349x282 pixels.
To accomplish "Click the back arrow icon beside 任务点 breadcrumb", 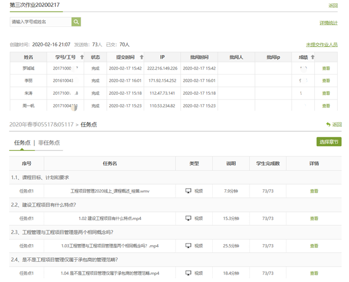I will tap(328, 125).
